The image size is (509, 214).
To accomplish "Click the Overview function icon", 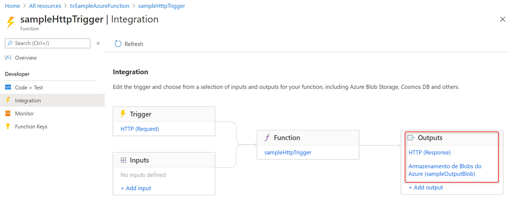I will [8, 57].
